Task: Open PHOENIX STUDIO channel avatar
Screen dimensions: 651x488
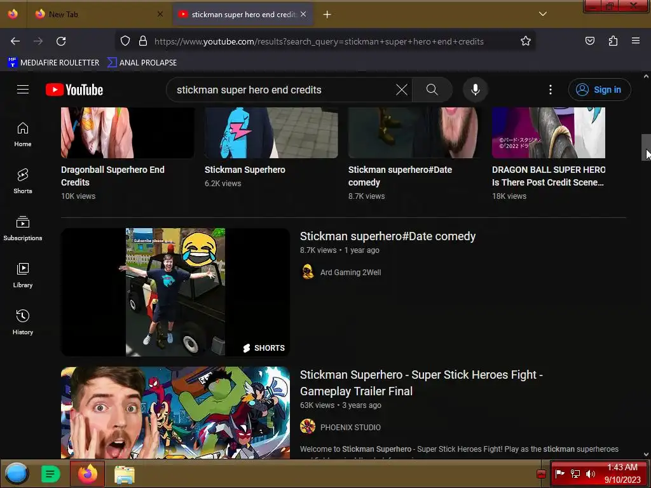Action: coord(308,426)
